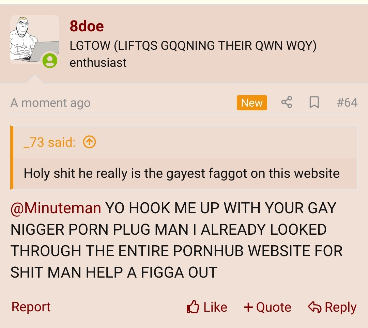Click the curved arrow icon beside Reply
The image size is (368, 328).
[x=315, y=307]
